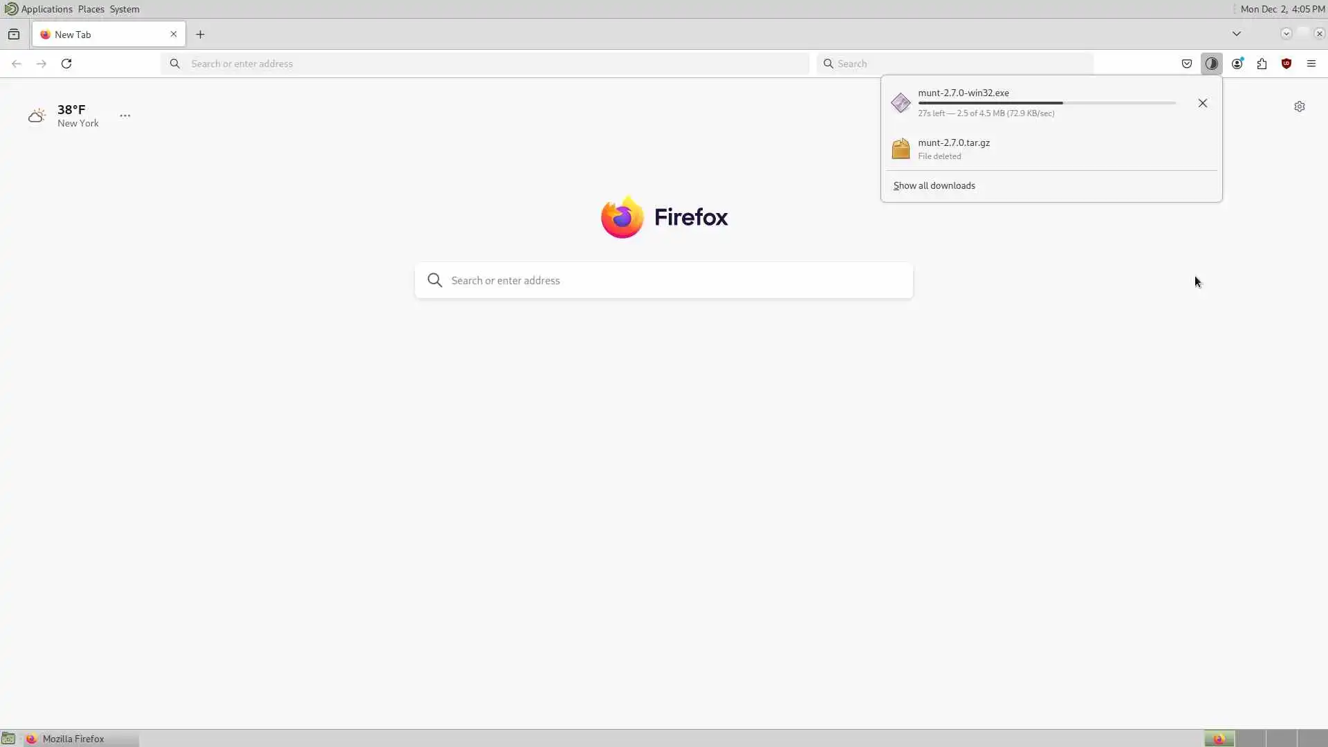Open the Pocket save icon

point(1187,64)
